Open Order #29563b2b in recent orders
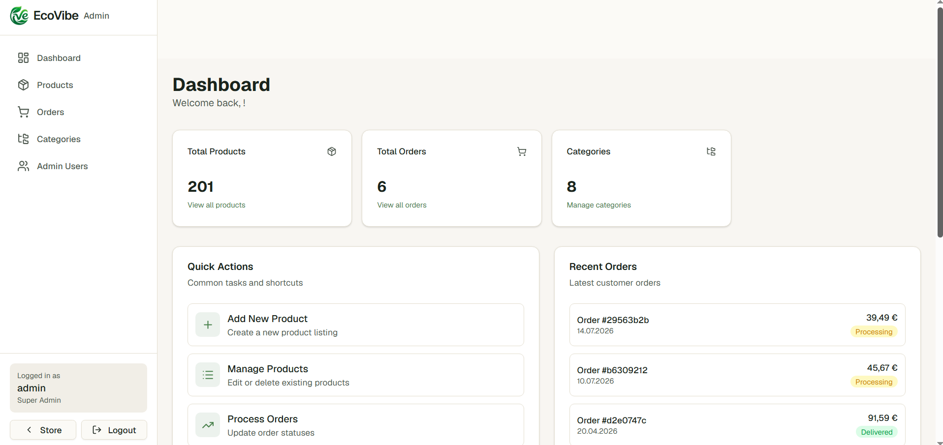This screenshot has width=943, height=445. [x=737, y=325]
